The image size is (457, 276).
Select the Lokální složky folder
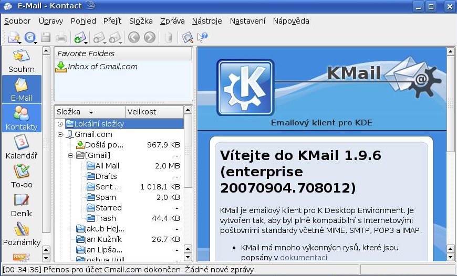99,124
